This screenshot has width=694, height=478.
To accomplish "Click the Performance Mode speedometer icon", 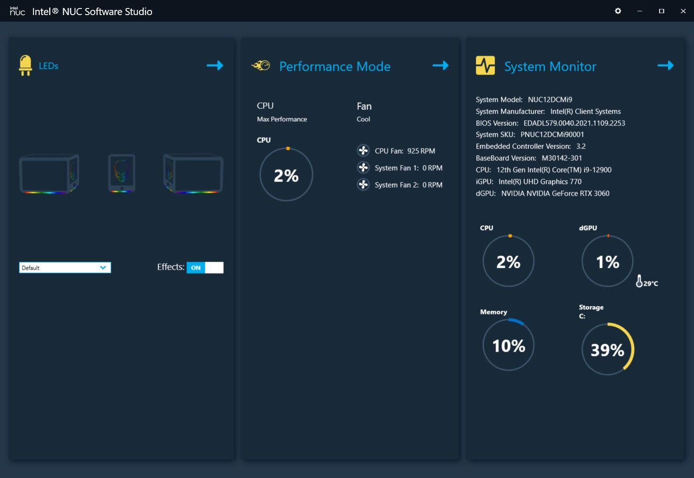I will pos(261,66).
